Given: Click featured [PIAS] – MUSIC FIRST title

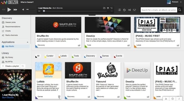Looking at the screenshot, I should pos(148,36).
